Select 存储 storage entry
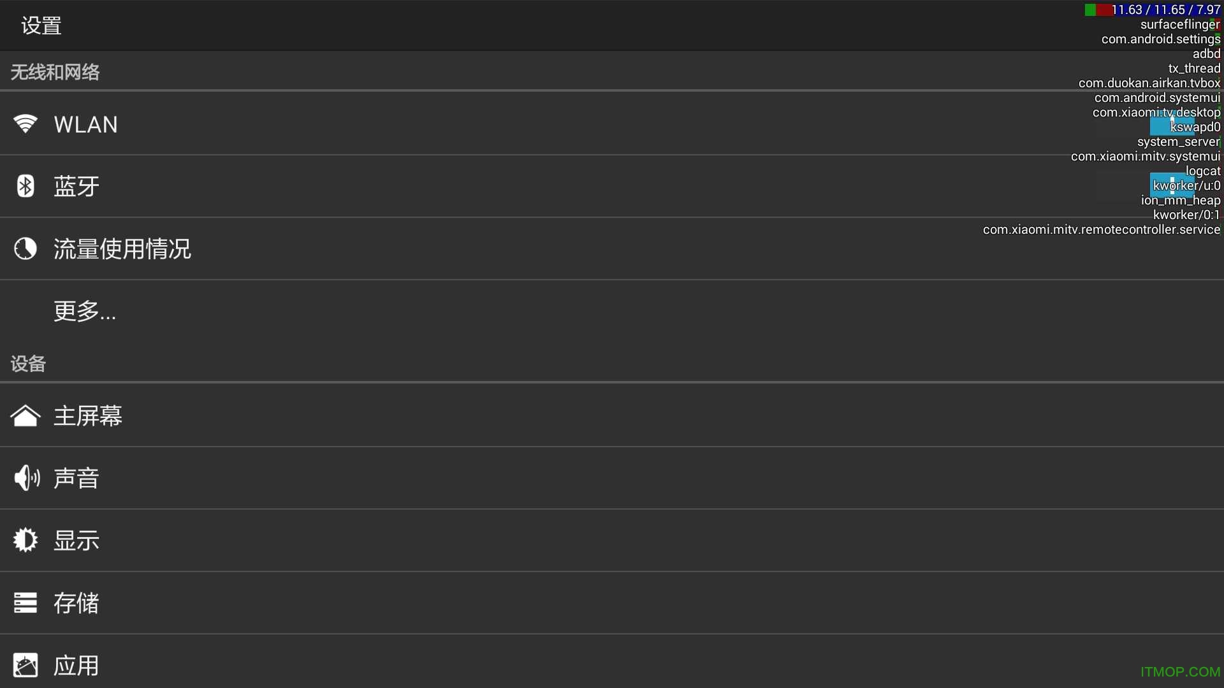 pos(76,603)
